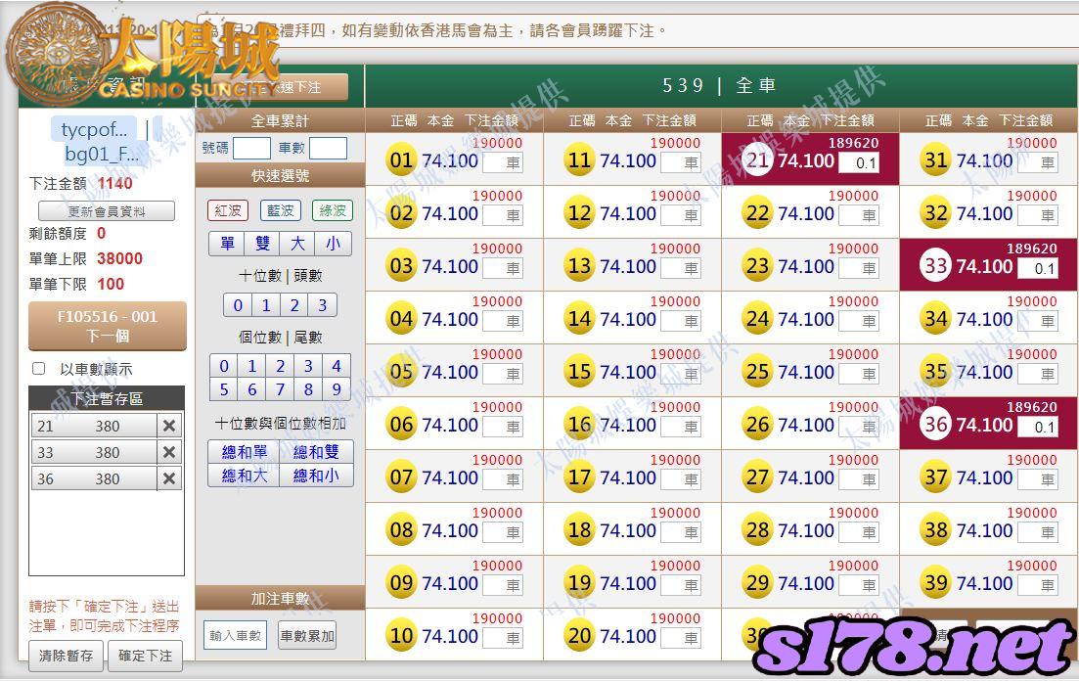Click 車數累加 accumulate button
This screenshot has width=1079, height=681.
click(307, 636)
